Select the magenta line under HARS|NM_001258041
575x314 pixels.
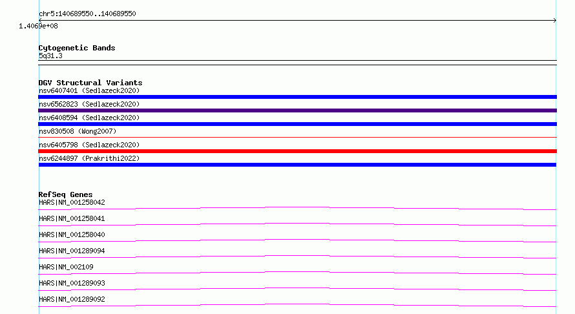pyautogui.click(x=297, y=224)
